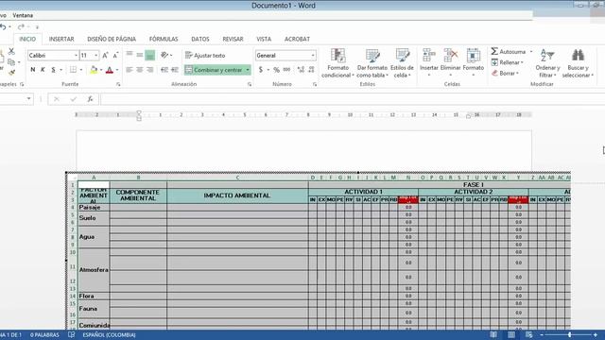The width and height of the screenshot is (605, 340).
Task: Open the VISTA ribbon tab
Action: [x=264, y=39]
